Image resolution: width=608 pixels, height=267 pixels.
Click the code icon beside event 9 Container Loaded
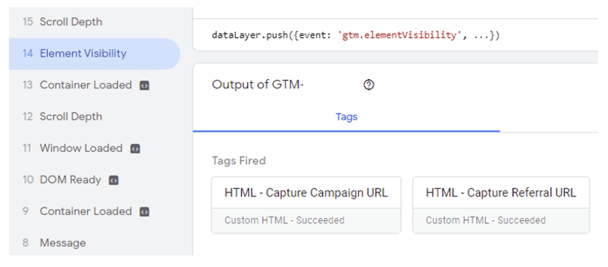pyautogui.click(x=144, y=212)
